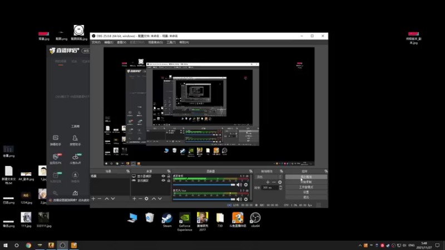
Task: Open the 帮助(H) menu in OBS
Action: coord(184,42)
